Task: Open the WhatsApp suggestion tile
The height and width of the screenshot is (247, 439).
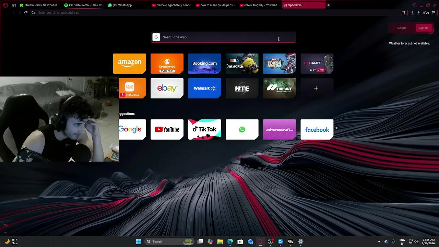Action: pos(242,129)
